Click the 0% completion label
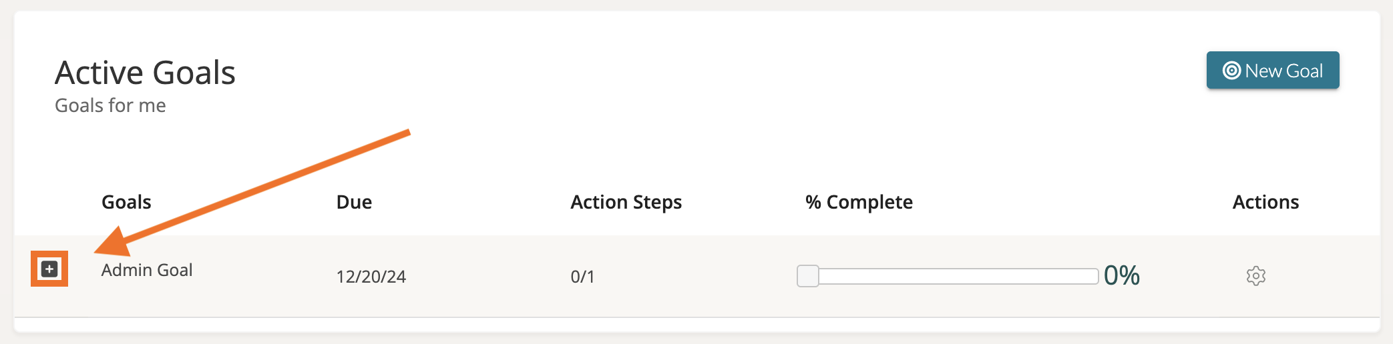Image resolution: width=1393 pixels, height=344 pixels. (1122, 275)
